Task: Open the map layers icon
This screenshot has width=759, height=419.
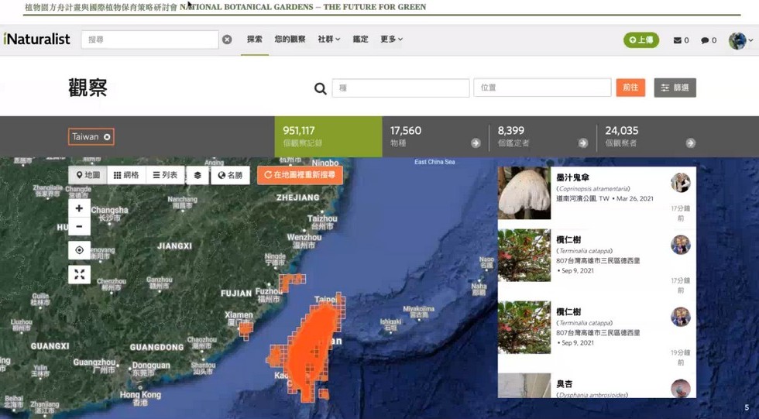Action: (197, 175)
